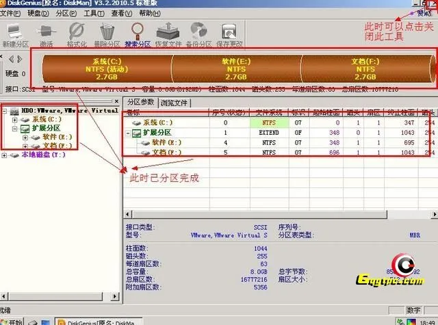Click the 起始柱面 column header
The image size is (438, 325).
click(326, 113)
